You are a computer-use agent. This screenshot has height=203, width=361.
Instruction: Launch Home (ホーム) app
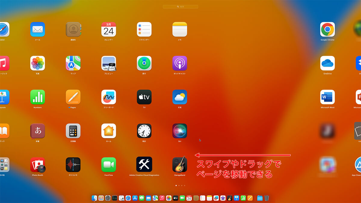[x=109, y=131]
